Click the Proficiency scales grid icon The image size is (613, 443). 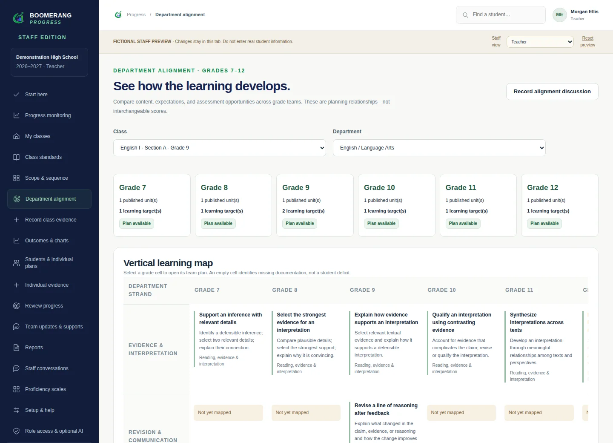(16, 389)
